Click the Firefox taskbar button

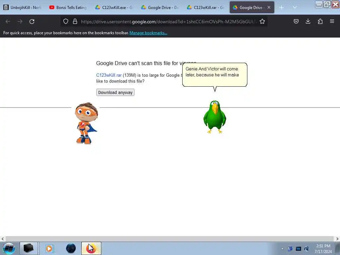coord(91,248)
